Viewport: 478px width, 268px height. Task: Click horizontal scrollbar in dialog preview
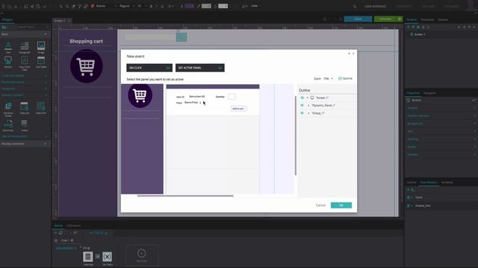pyautogui.click(x=185, y=196)
